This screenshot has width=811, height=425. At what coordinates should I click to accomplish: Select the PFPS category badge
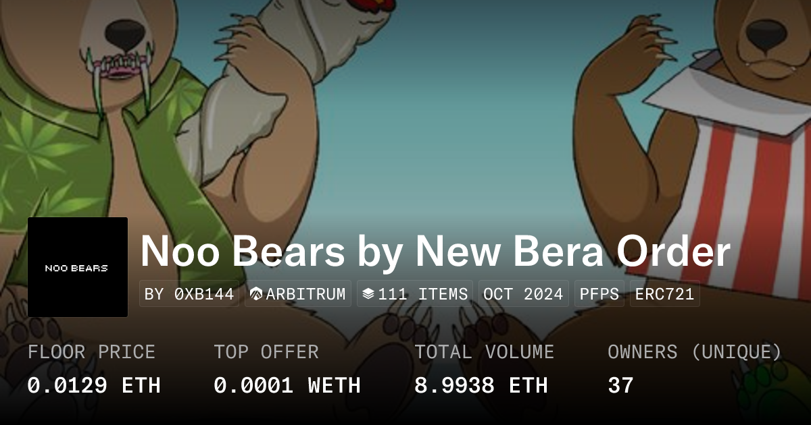pyautogui.click(x=599, y=294)
